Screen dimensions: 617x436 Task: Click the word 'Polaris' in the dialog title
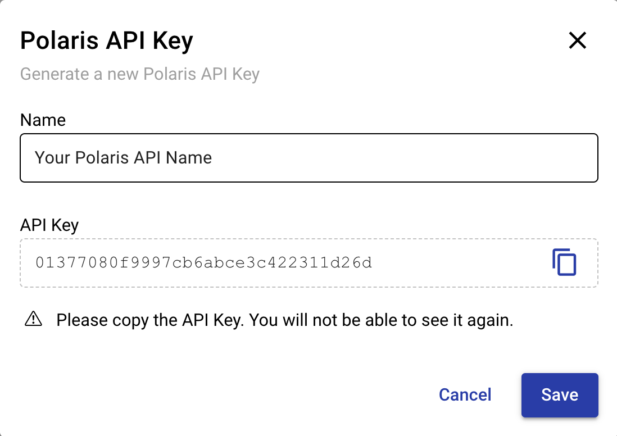pos(60,40)
